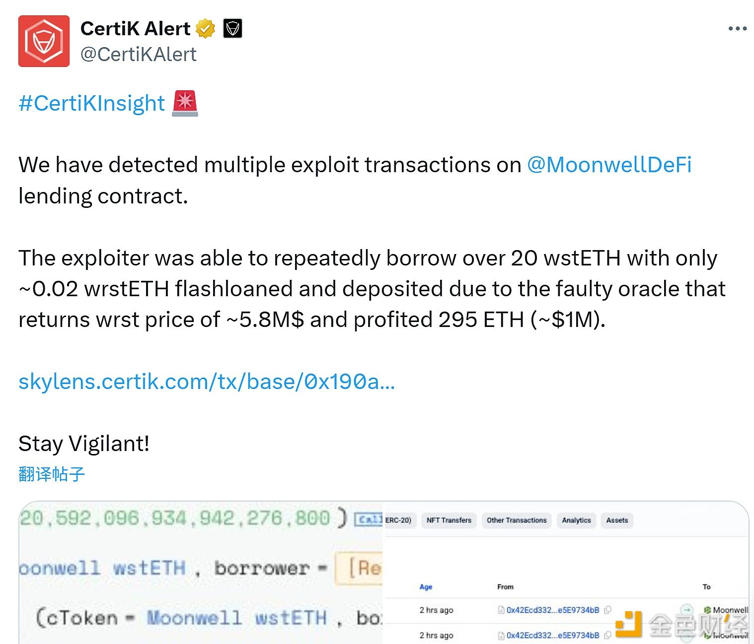Select the Assets tab
The width and height of the screenshot is (754, 644).
tap(617, 520)
